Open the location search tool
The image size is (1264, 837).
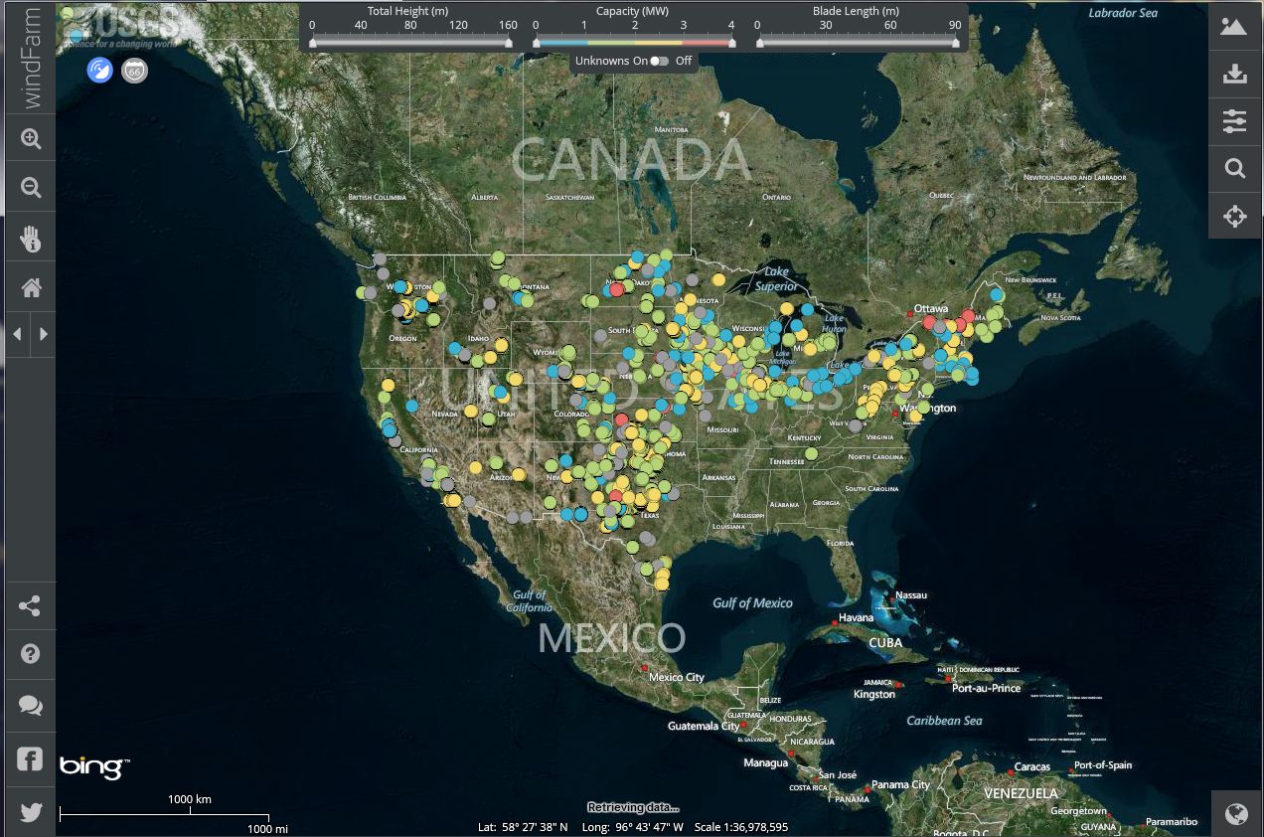(1235, 169)
